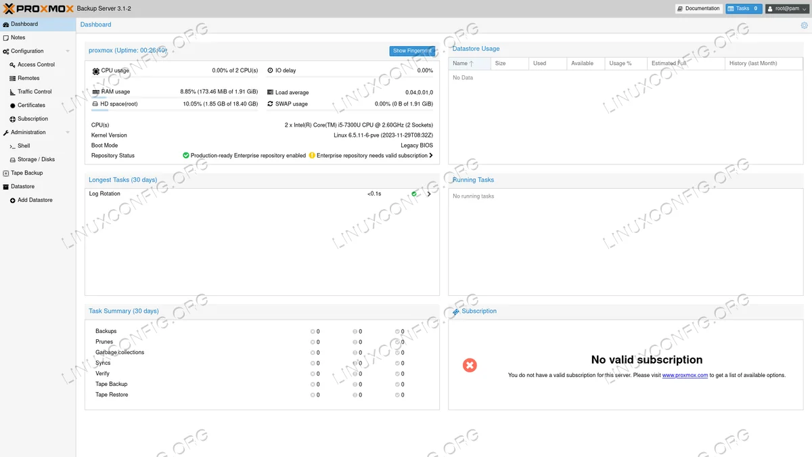This screenshot has width=812, height=457.
Task: Sort by Estimated Full column header
Action: point(685,64)
